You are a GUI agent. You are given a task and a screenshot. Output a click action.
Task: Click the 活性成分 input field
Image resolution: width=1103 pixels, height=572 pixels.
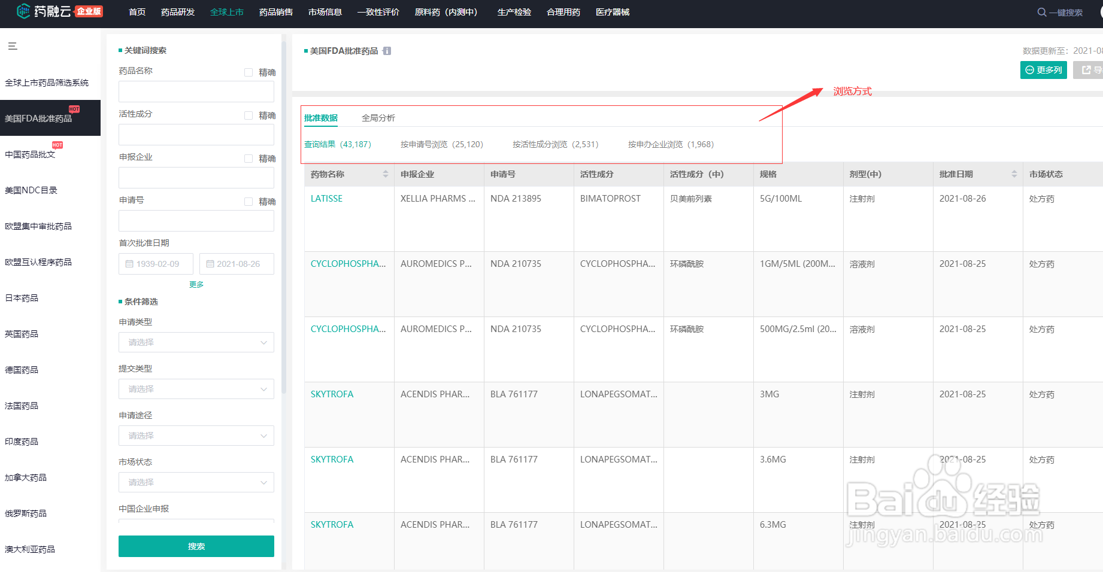[196, 135]
